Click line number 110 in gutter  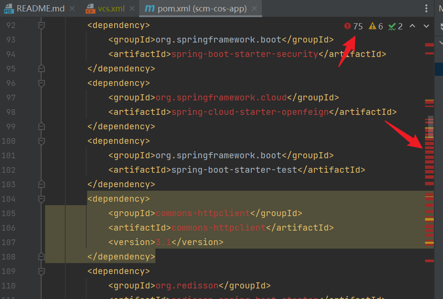(8, 286)
